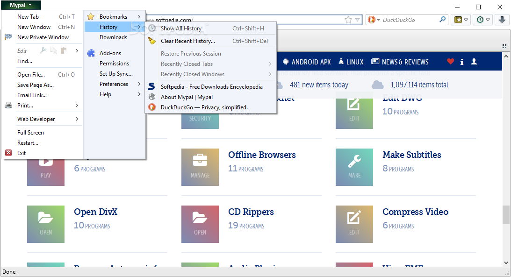Open the Make Subtitles category link

tap(412, 155)
